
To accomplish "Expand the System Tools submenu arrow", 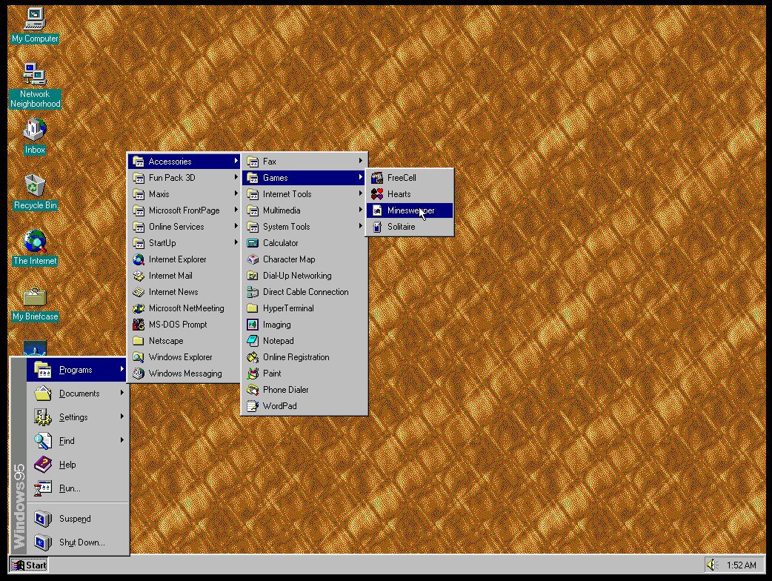I will [x=360, y=227].
